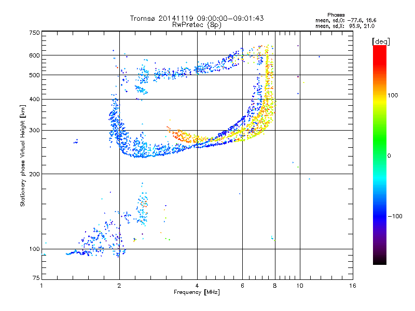Image resolution: width=415 pixels, height=311 pixels.
Task: Click the phase color bar
Action: click(x=380, y=155)
